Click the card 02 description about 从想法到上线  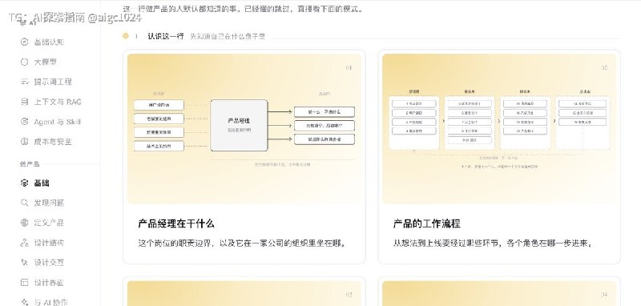click(493, 244)
